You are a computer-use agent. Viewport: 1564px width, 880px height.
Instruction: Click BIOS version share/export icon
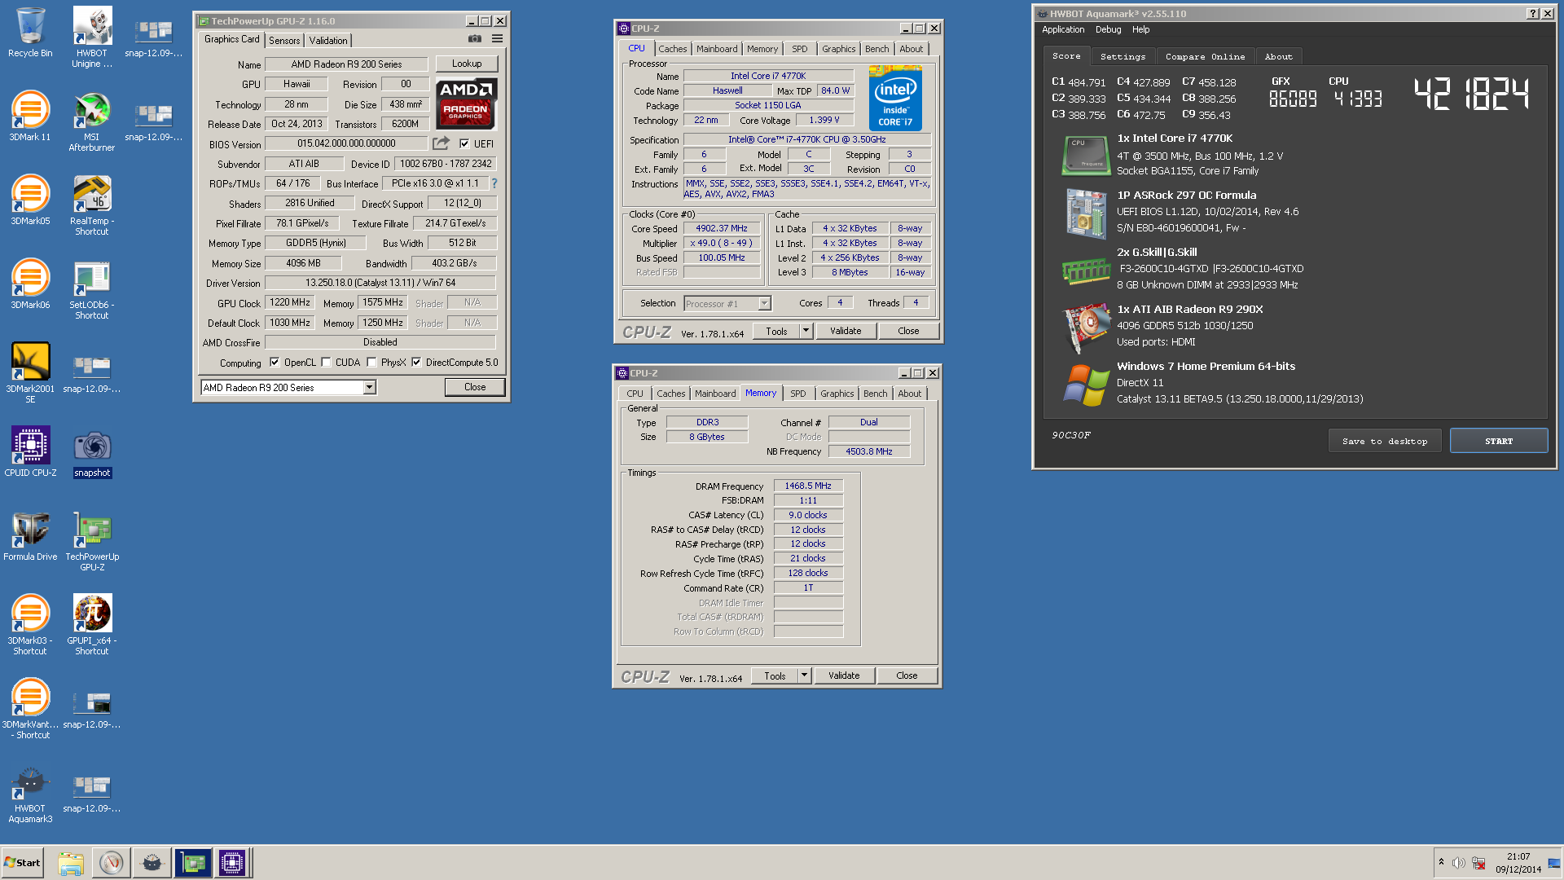tap(441, 143)
